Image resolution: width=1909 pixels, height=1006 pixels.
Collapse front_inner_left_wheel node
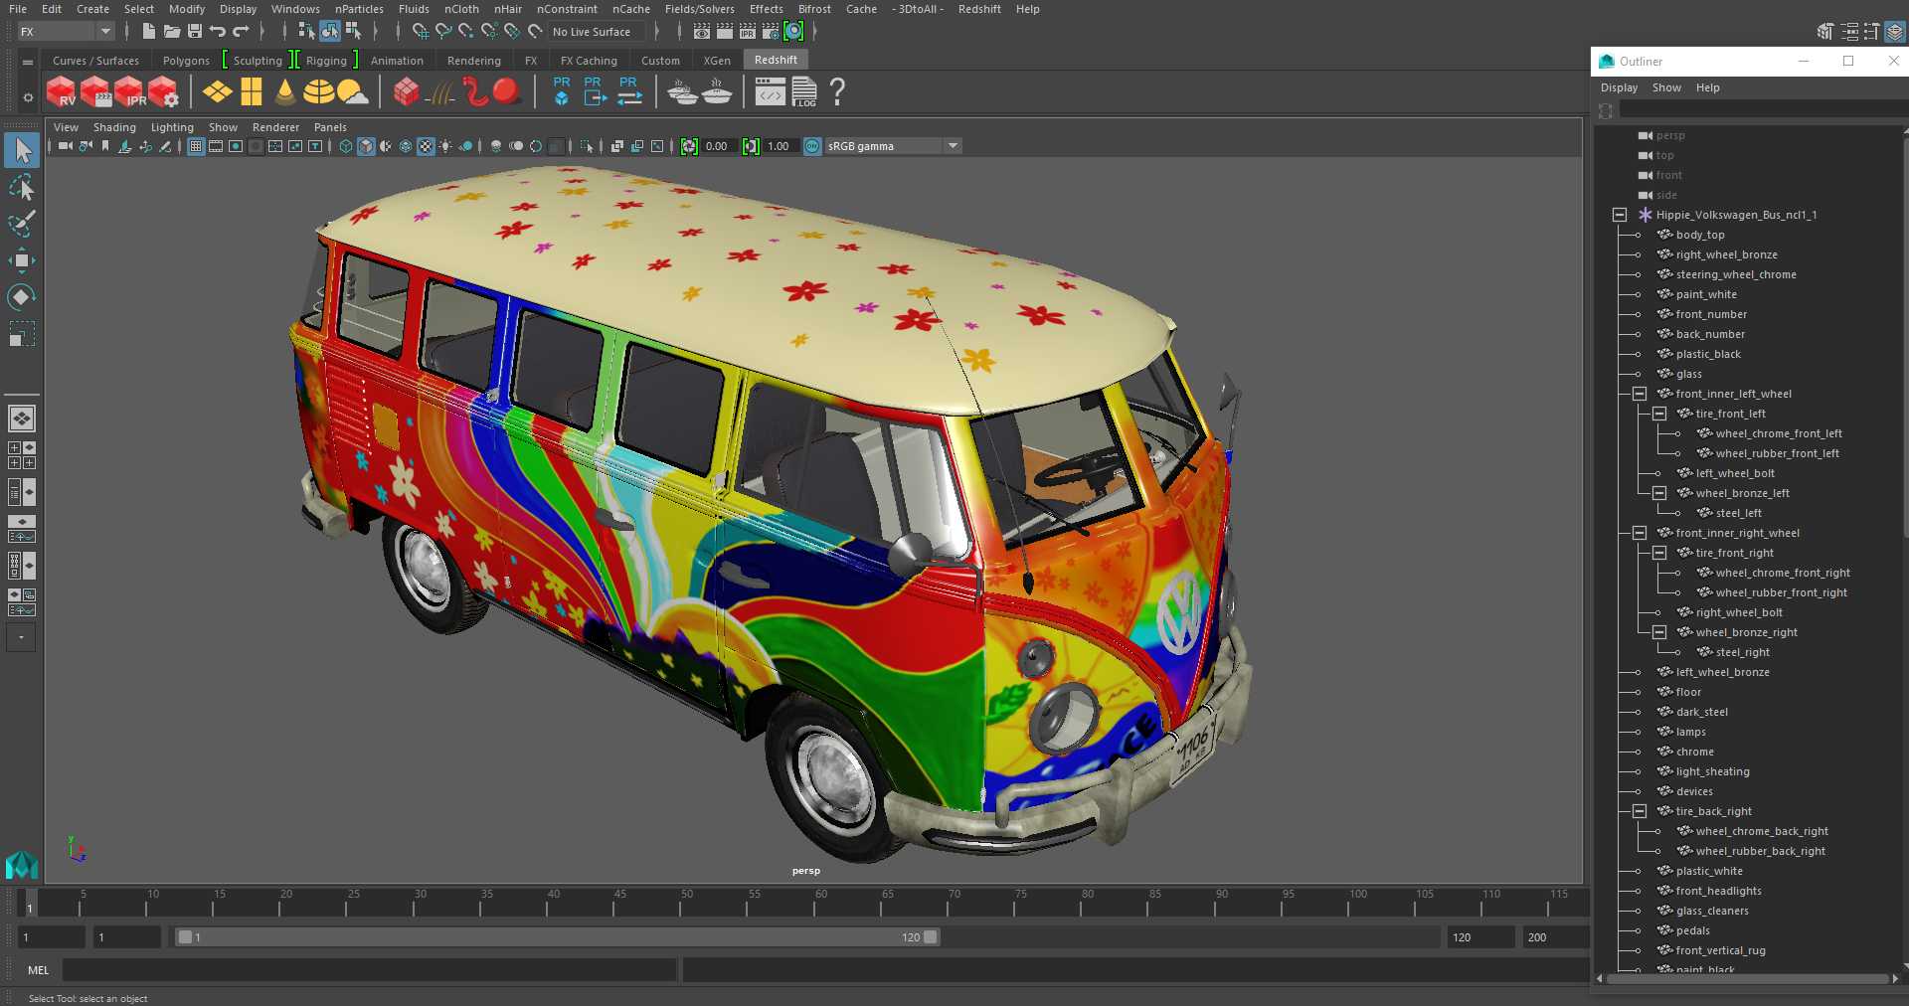1640,394
